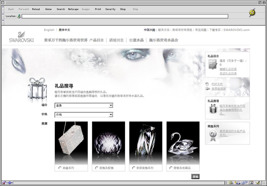
Task: Click the PDF file icon
Action: tap(207, 84)
